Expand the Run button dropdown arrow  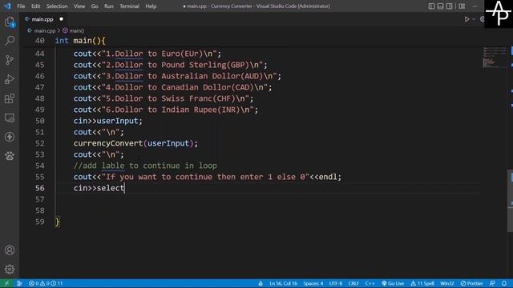pyautogui.click(x=474, y=19)
